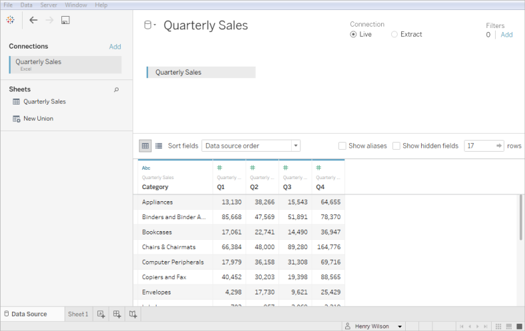This screenshot has height=331, width=525.
Task: Open the Sort fields dropdown
Action: pyautogui.click(x=251, y=146)
